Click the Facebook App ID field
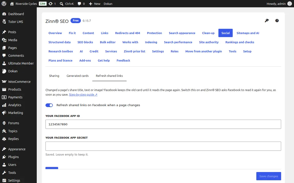Image resolution: width=294 pixels, height=183 pixels. point(163,124)
